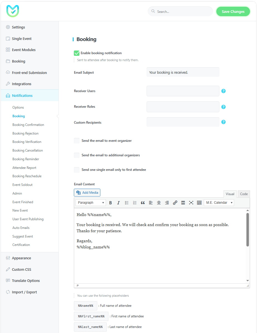Expand the Appearance sidebar section
257x333 pixels.
click(21, 258)
